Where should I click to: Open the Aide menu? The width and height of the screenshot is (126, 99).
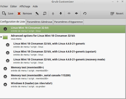coord(35,6)
